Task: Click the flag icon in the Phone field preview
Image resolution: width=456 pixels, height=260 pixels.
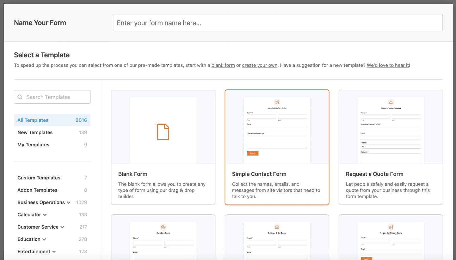Action: pos(362,146)
